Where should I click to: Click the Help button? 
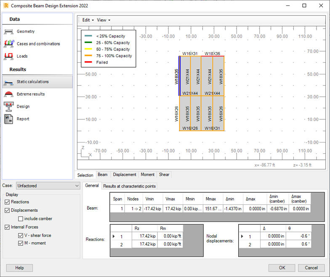[19, 268]
